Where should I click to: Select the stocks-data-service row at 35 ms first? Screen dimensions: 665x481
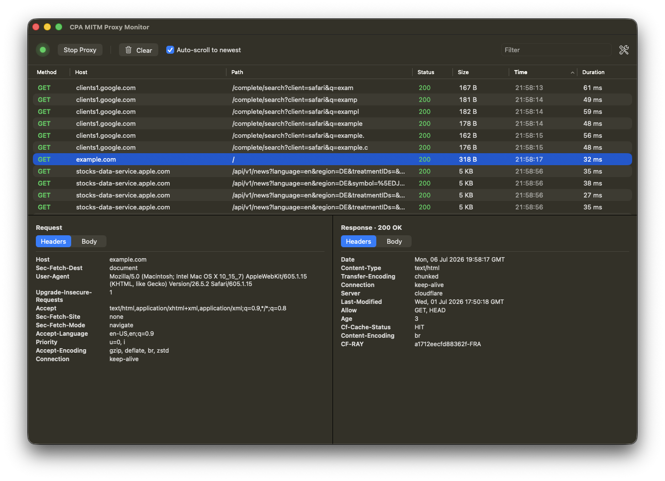click(x=332, y=171)
